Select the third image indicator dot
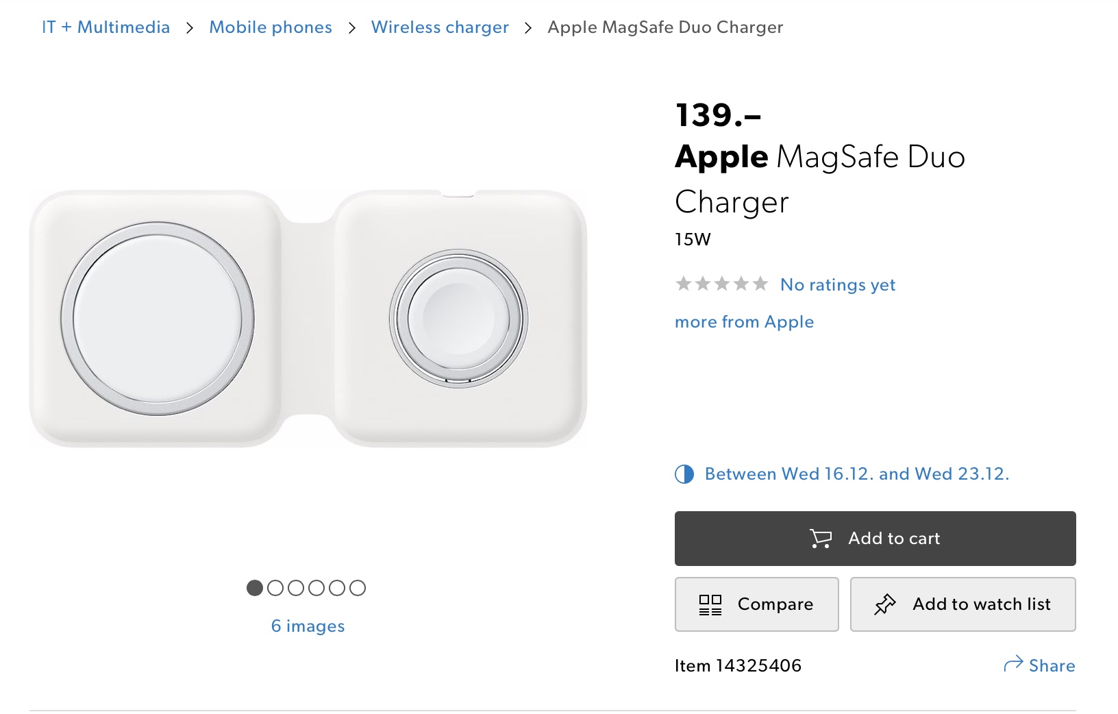 click(296, 588)
